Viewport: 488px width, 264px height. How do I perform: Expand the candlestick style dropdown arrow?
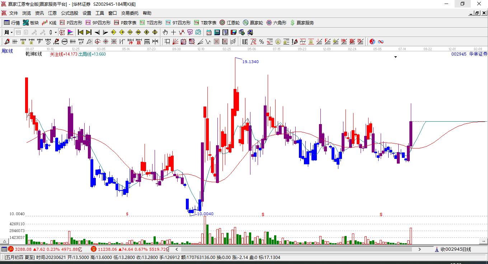click(x=56, y=32)
